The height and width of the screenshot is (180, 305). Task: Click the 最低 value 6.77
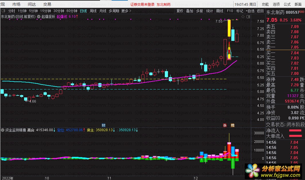(294, 90)
